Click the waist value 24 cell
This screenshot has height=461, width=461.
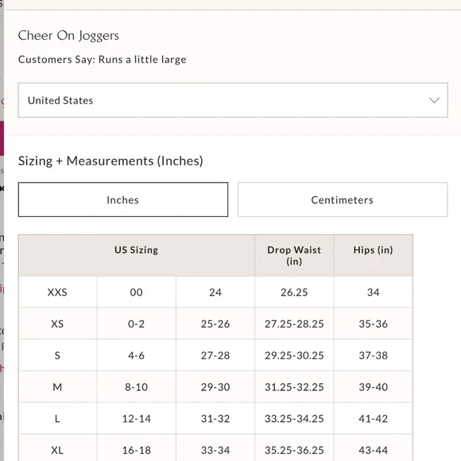point(215,292)
